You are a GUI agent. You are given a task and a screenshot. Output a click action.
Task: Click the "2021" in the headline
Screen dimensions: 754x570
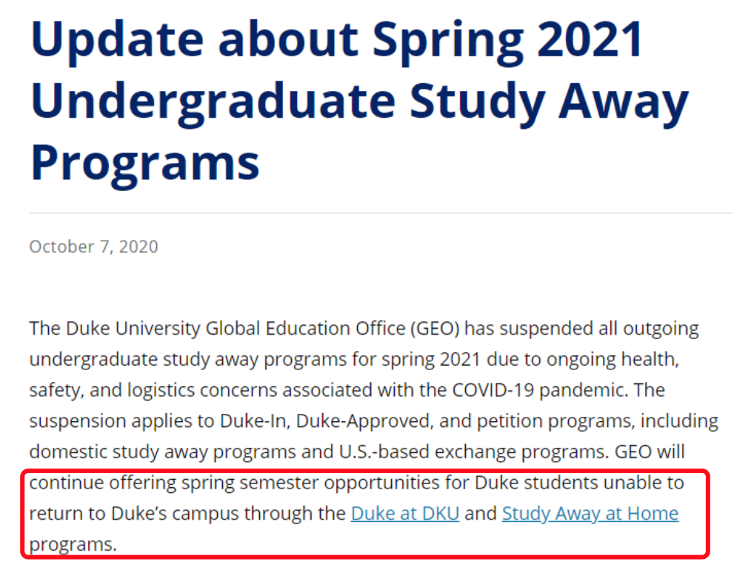[590, 40]
